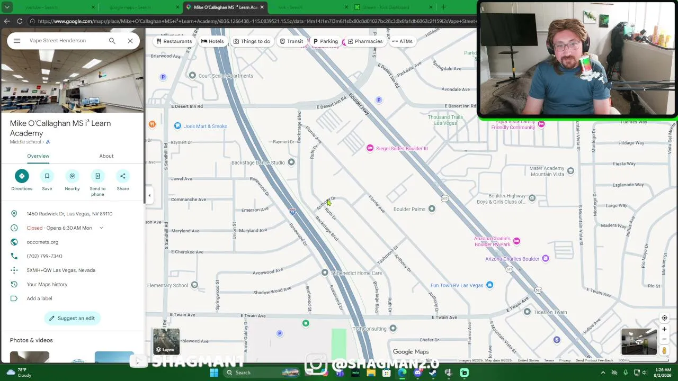Switch to the google maps - Search tab
Image resolution: width=678 pixels, height=381 pixels.
tap(139, 7)
